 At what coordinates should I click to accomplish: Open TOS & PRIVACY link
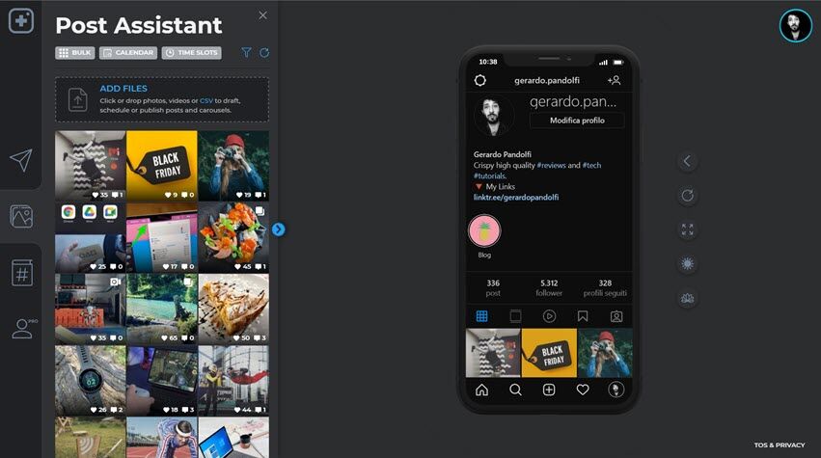click(x=780, y=445)
